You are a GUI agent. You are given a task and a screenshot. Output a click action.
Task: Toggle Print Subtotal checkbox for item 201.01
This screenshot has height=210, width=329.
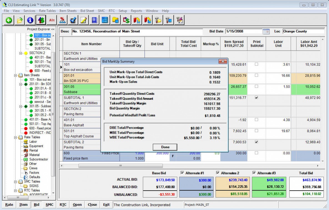point(257,75)
